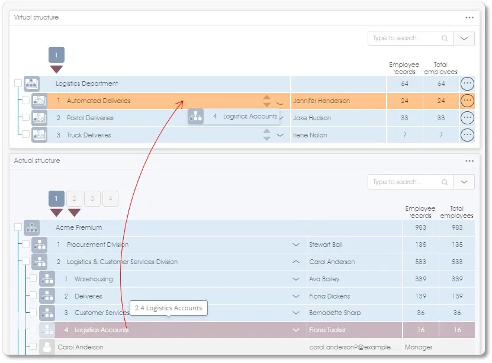Viewport: 492px width, 363px height.
Task: Click the reorder arrows on Truck Deliveries
Action: pos(266,135)
